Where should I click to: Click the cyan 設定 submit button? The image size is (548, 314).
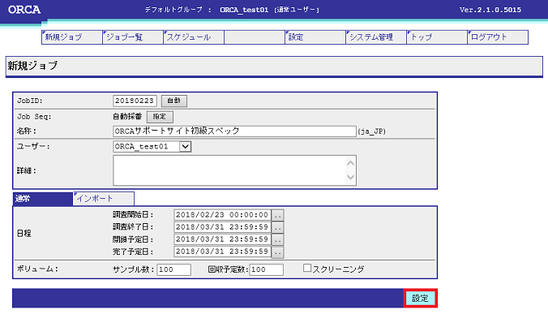[x=420, y=299]
